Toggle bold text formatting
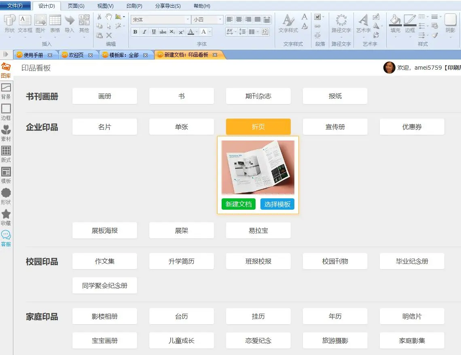The image size is (461, 355). pyautogui.click(x=135, y=32)
